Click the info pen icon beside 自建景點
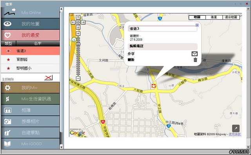251x155 pixels. coord(7,133)
